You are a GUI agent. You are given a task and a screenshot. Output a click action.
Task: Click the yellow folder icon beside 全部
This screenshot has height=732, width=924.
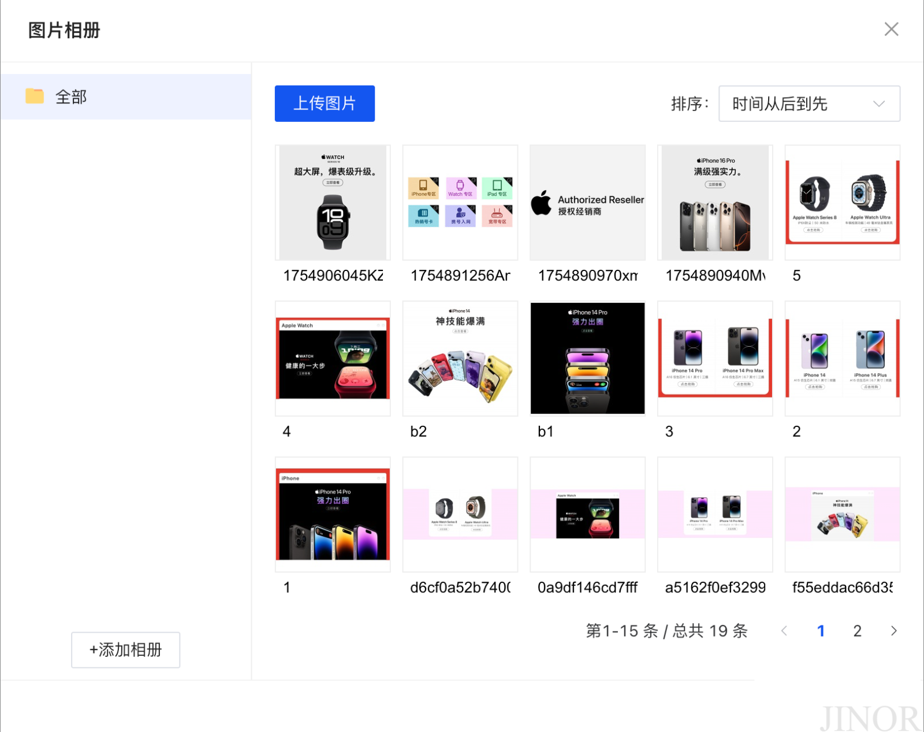pos(35,96)
